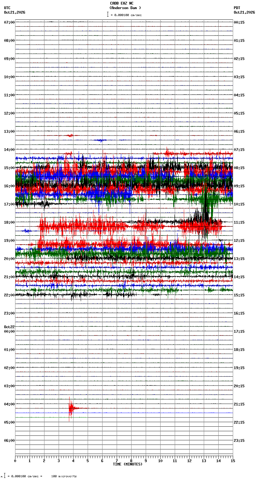This screenshot has width=257, height=480.
Task: Click the 02:00 UTC row label
Action: pos(9,368)
